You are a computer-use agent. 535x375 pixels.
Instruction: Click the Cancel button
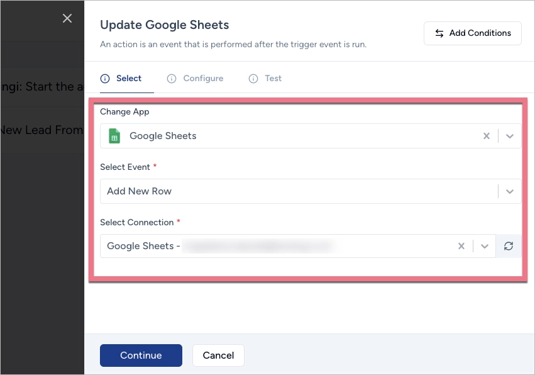[218, 355]
